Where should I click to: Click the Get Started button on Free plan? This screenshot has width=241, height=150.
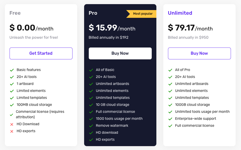(x=41, y=53)
